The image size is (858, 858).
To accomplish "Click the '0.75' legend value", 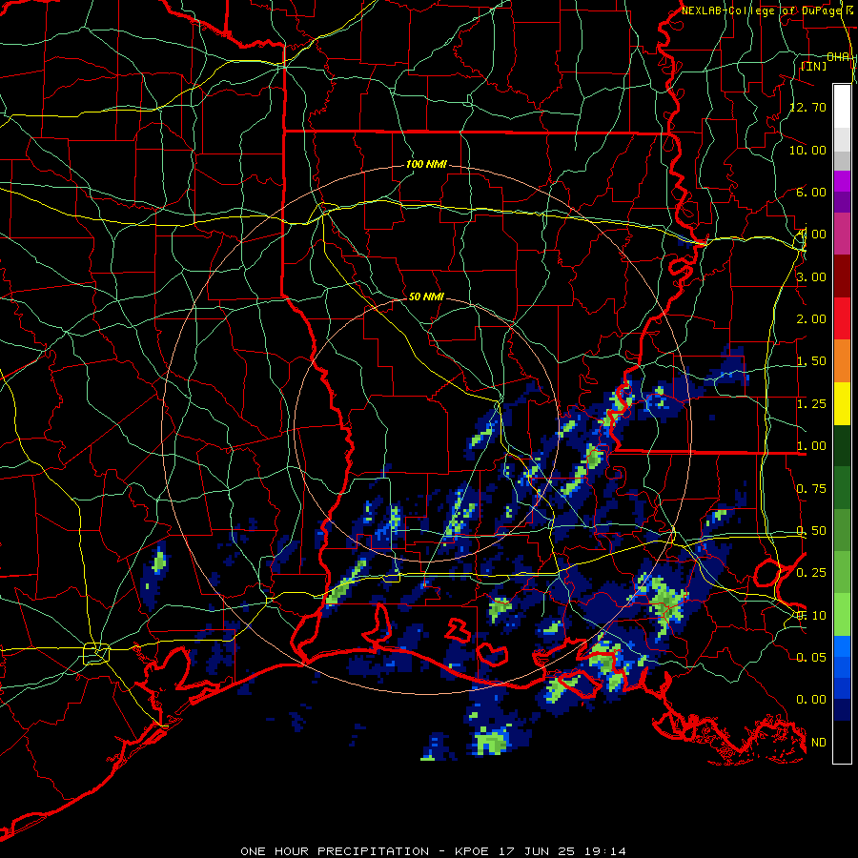I will [811, 489].
